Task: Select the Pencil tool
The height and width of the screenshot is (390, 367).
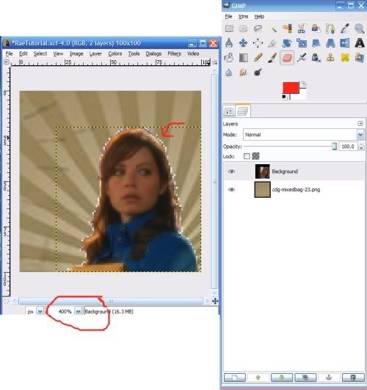Action: [x=258, y=58]
